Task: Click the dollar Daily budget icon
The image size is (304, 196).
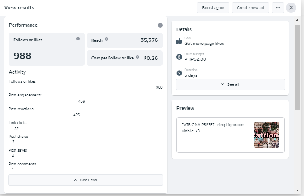Action: (179, 57)
